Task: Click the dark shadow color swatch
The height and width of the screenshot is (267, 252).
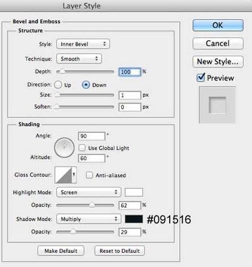Action: (134, 219)
